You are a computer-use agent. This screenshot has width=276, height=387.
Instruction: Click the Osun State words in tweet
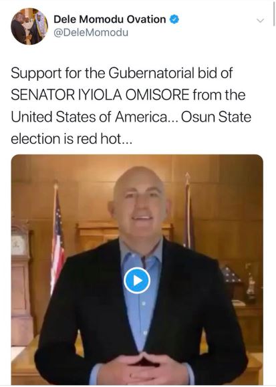217,117
